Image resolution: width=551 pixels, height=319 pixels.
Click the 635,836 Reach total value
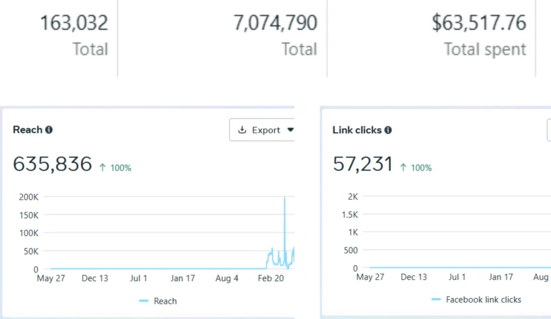[53, 165]
